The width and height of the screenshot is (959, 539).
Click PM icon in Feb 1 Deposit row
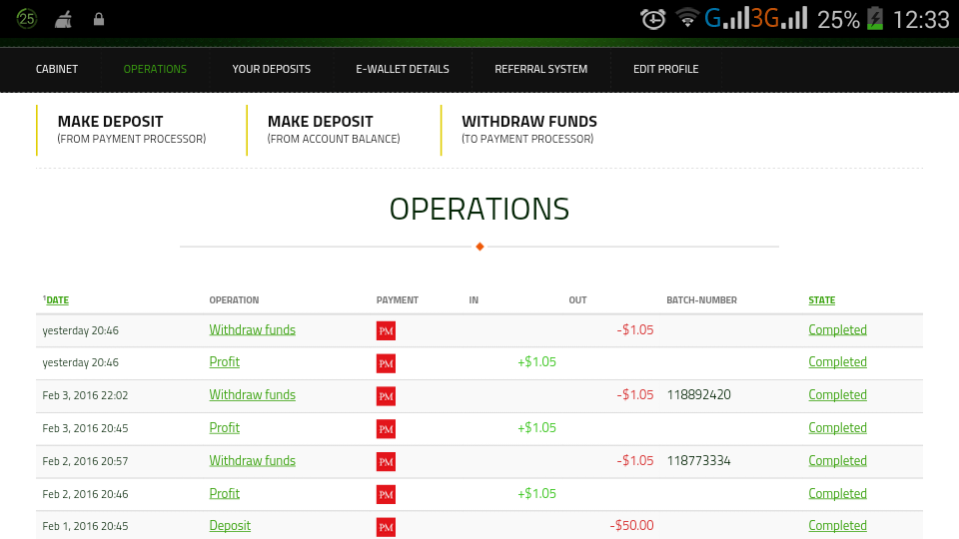pyautogui.click(x=386, y=527)
